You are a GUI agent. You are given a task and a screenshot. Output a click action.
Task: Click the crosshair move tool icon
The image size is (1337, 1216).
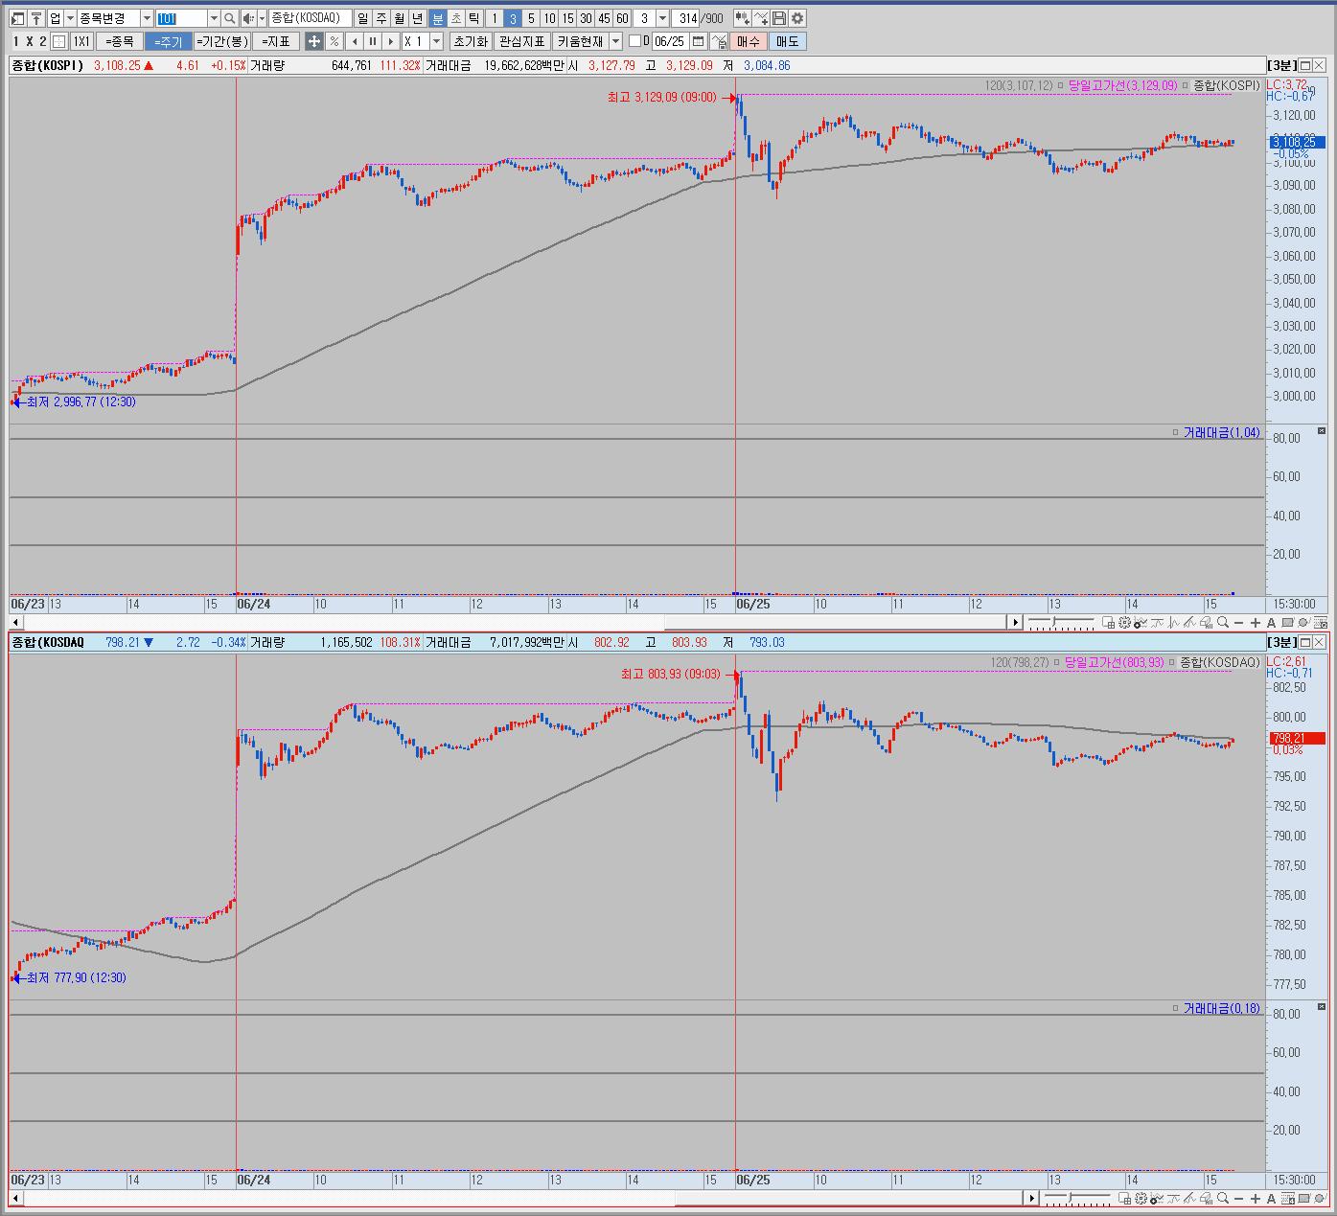(x=313, y=41)
